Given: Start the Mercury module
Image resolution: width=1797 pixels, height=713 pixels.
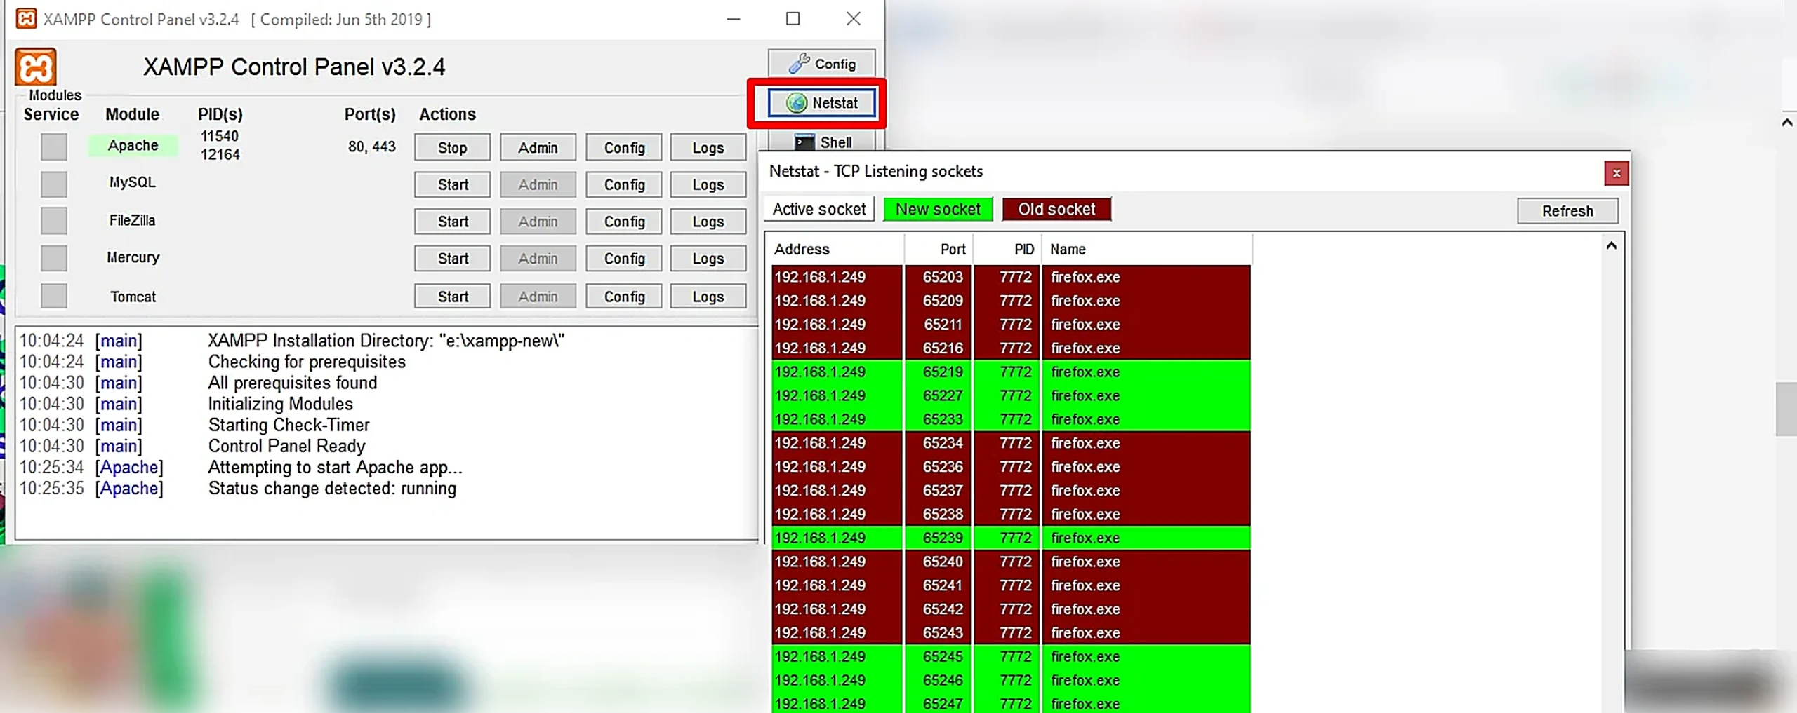Looking at the screenshot, I should click(452, 259).
